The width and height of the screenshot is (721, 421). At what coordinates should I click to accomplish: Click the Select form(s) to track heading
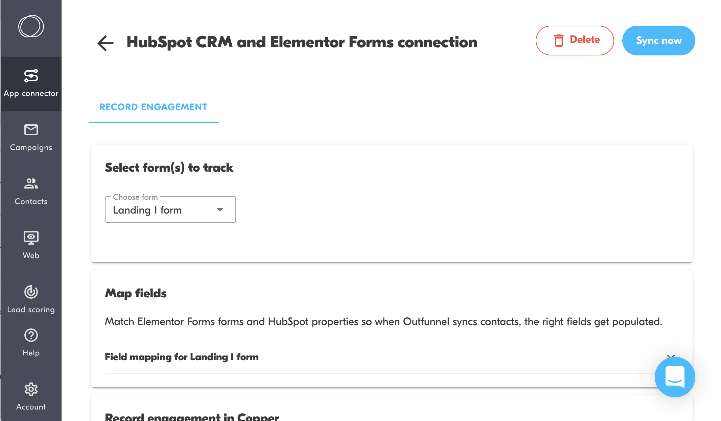(169, 168)
